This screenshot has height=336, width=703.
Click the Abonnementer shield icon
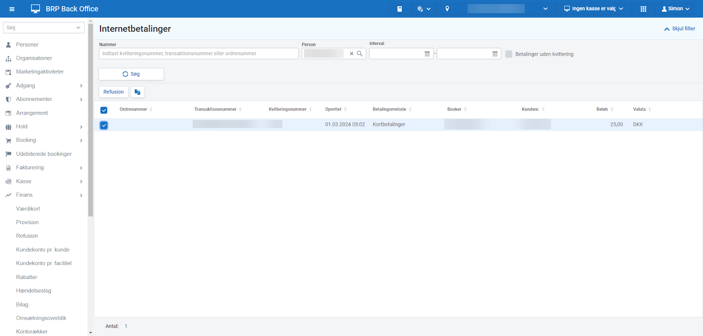(x=8, y=99)
